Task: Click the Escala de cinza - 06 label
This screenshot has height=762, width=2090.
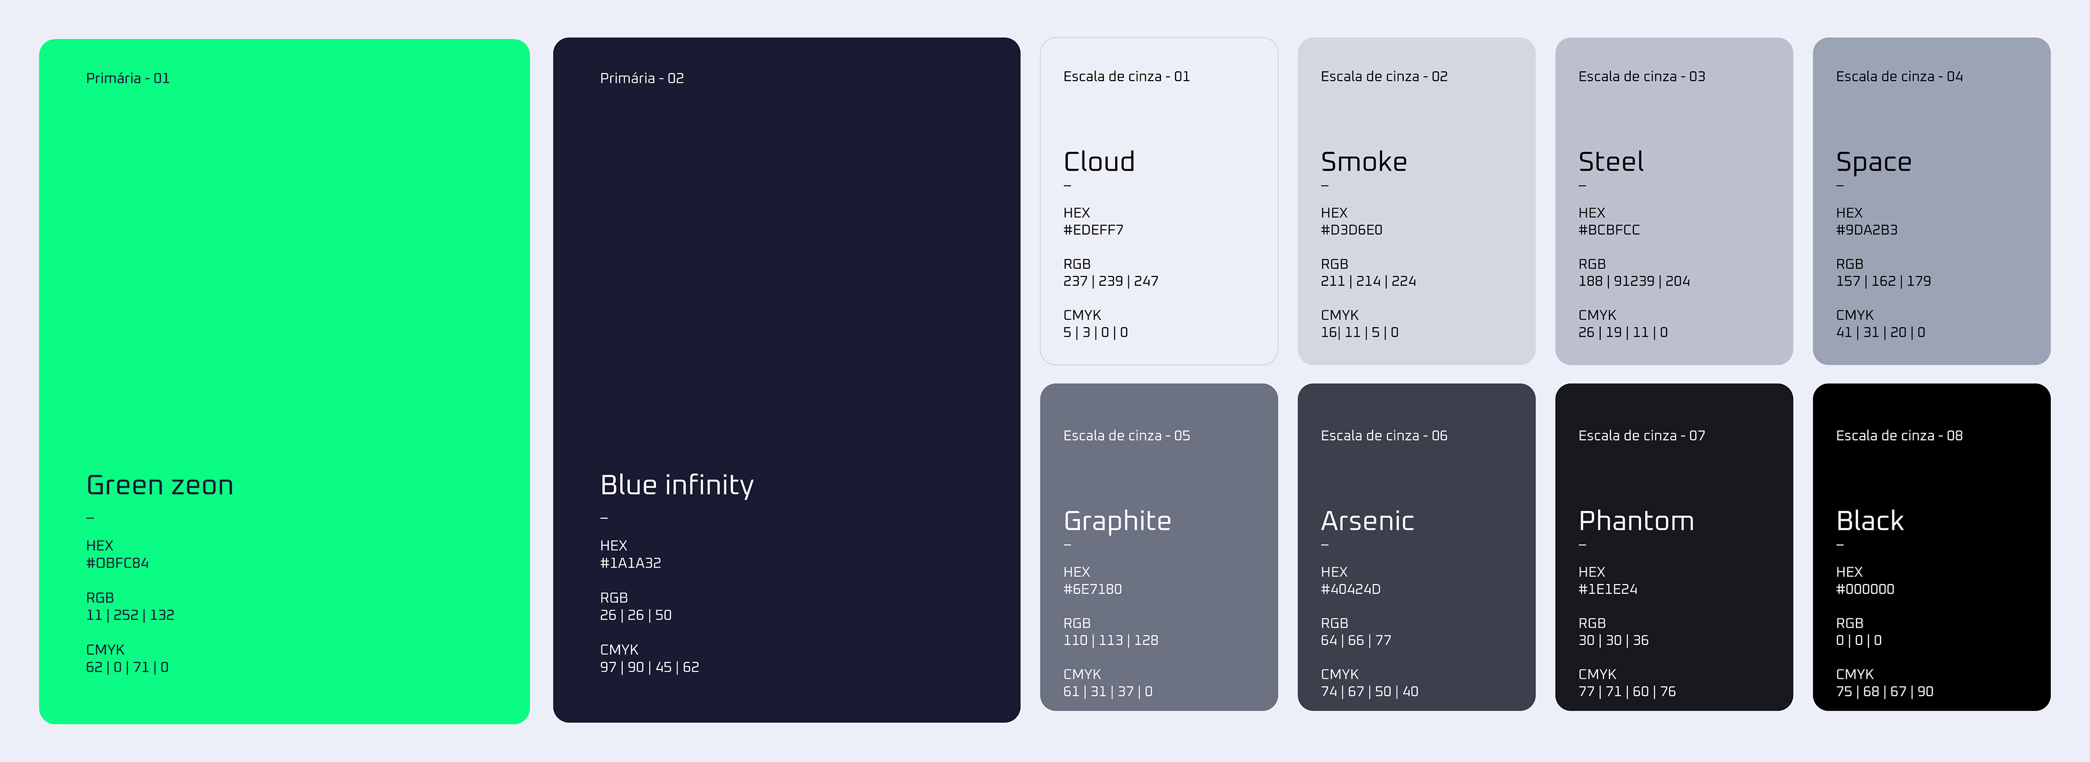Action: (x=1384, y=436)
